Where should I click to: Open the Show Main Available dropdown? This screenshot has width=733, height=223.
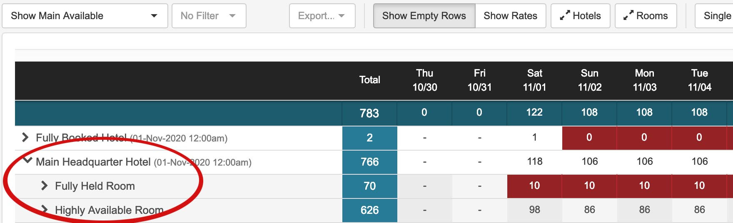(85, 16)
